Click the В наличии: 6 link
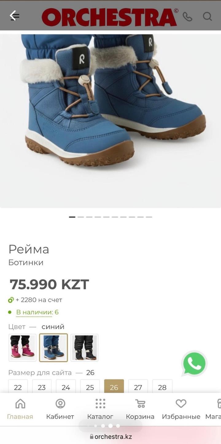 pyautogui.click(x=37, y=312)
